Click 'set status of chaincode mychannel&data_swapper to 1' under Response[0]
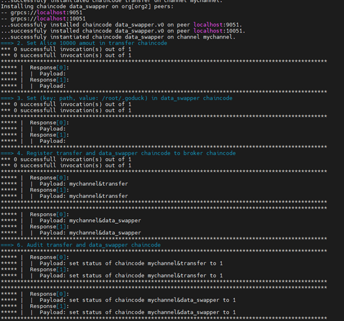Viewport: 344px width, 321px height. click(x=153, y=300)
